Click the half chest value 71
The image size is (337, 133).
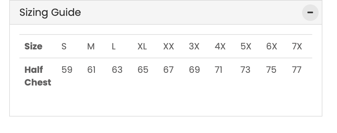pyautogui.click(x=219, y=70)
